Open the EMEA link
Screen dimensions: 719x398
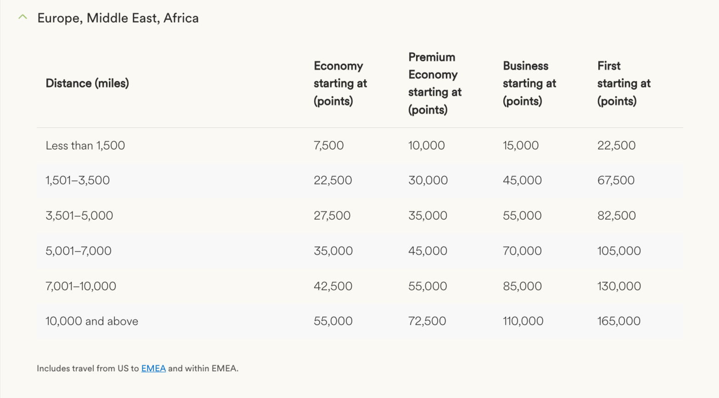click(x=153, y=368)
